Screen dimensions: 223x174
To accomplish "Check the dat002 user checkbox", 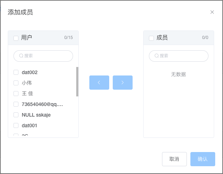I will click(16, 72).
